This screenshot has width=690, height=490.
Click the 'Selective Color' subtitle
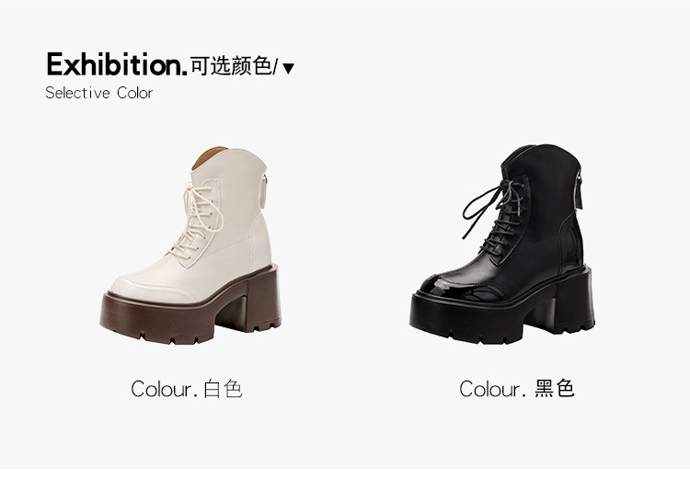tap(99, 93)
